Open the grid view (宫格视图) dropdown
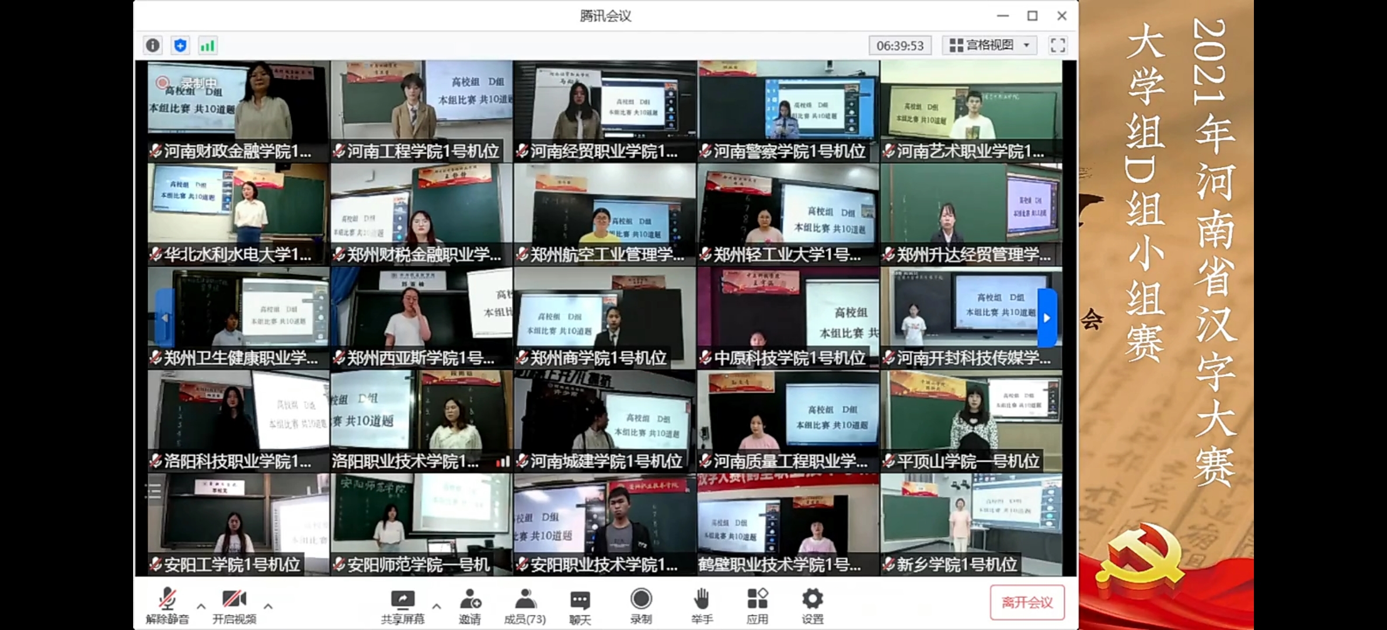The width and height of the screenshot is (1387, 630). coord(989,45)
